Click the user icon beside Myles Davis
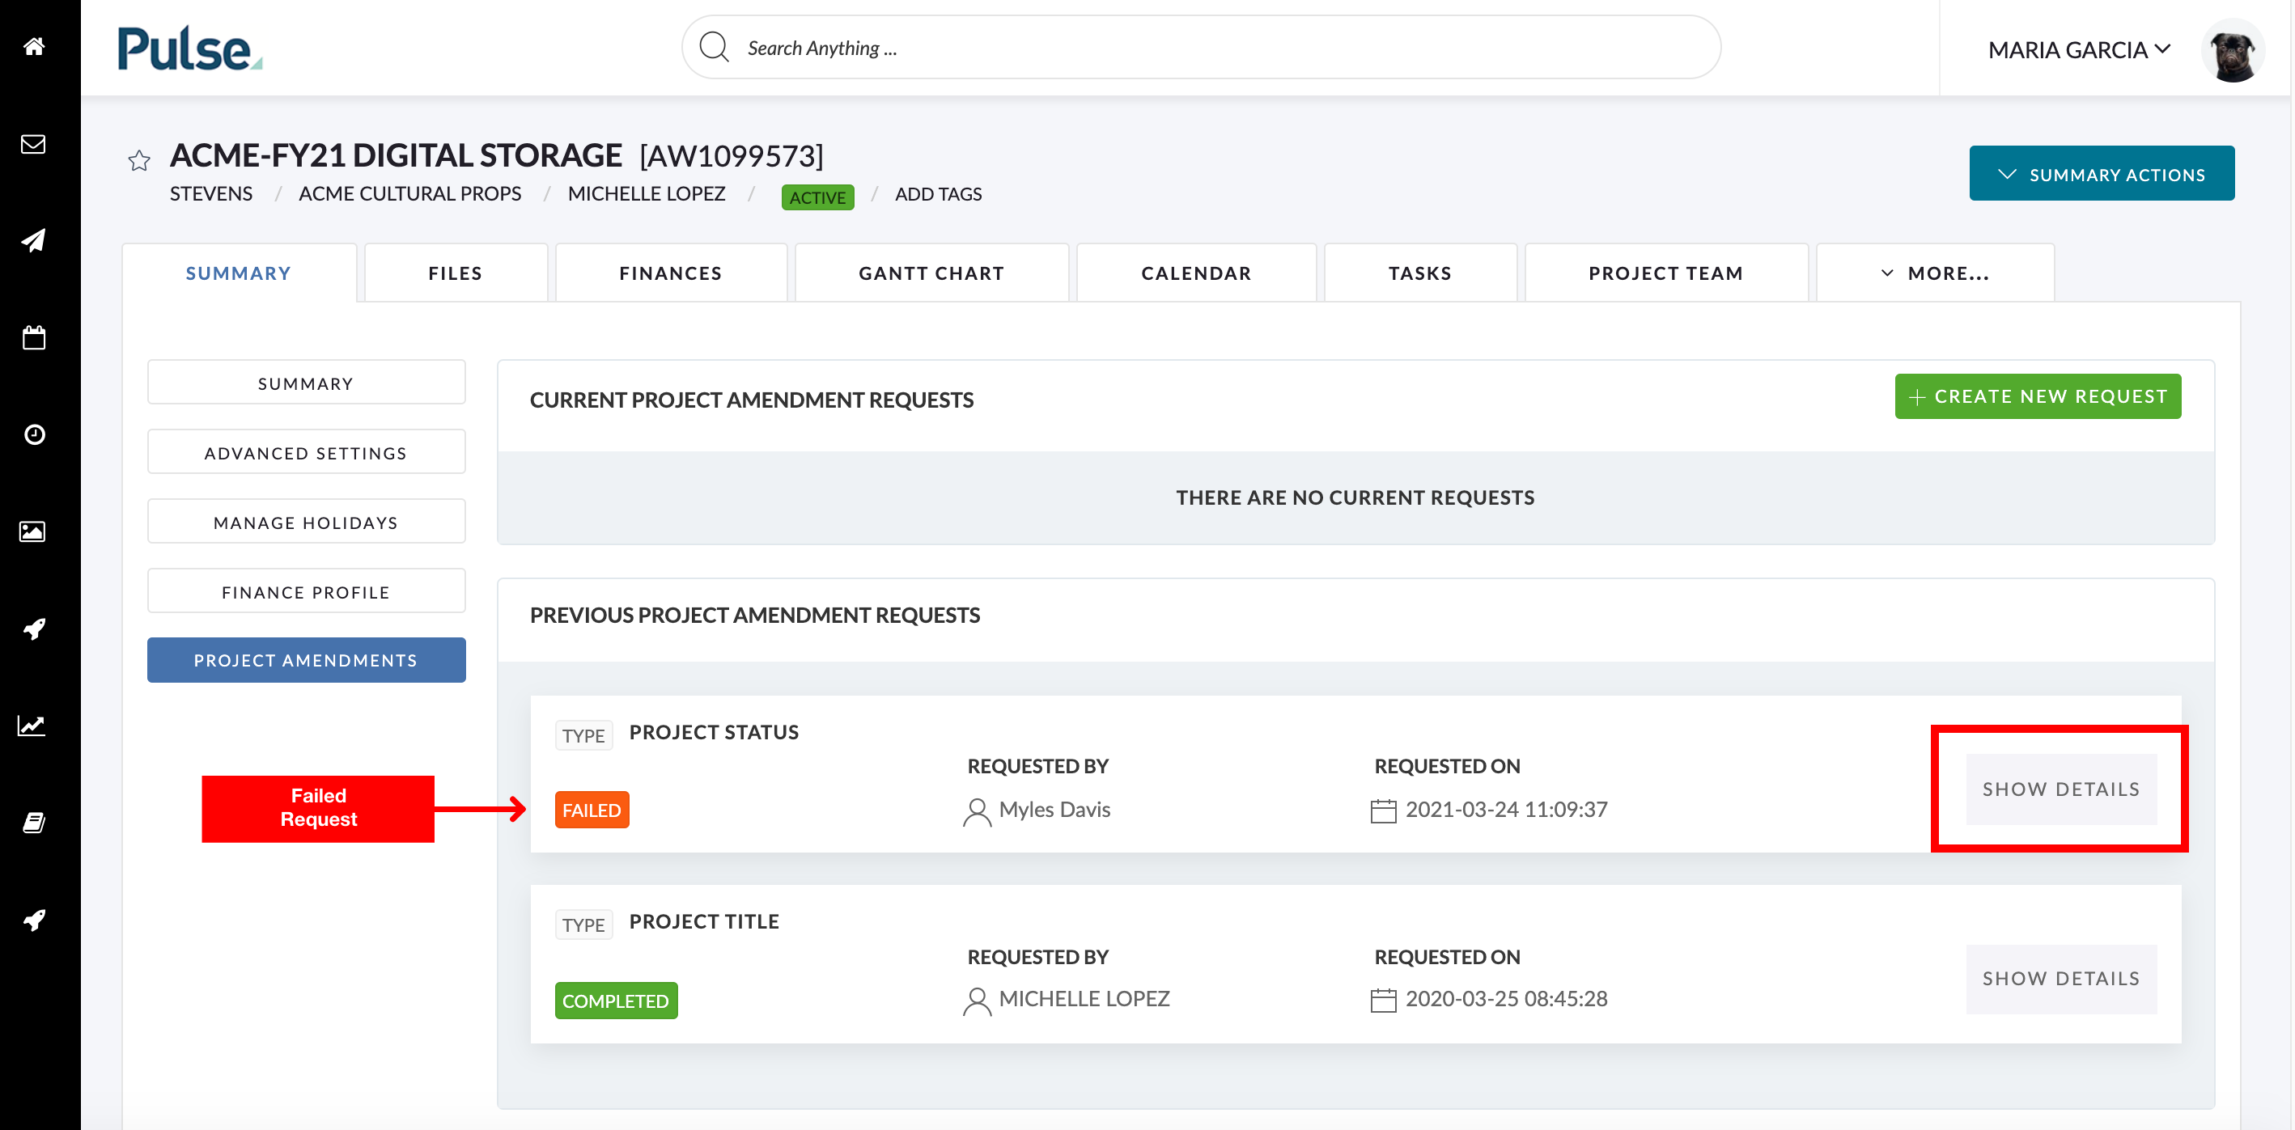Viewport: 2295px width, 1130px height. 978,811
